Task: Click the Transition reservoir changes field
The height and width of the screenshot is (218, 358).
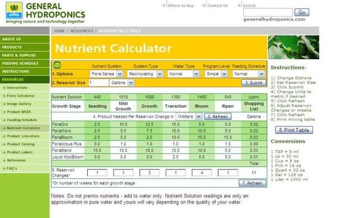Action: pos(176,173)
